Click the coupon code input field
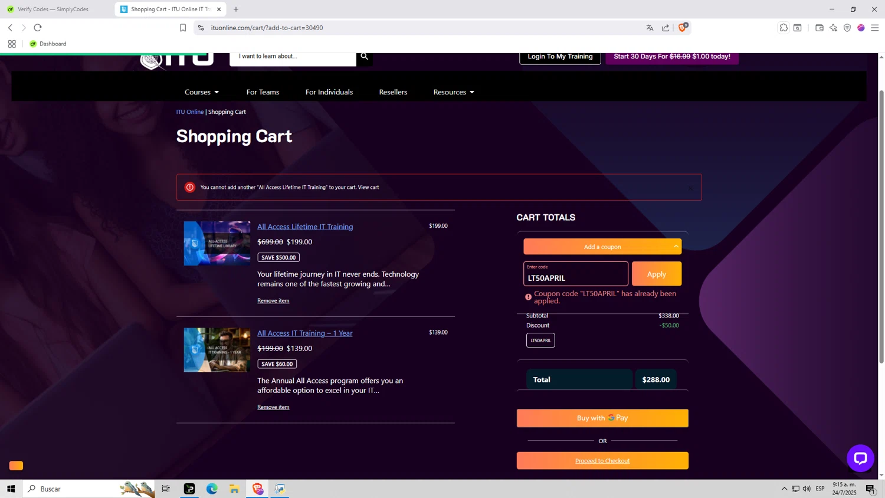 click(576, 274)
